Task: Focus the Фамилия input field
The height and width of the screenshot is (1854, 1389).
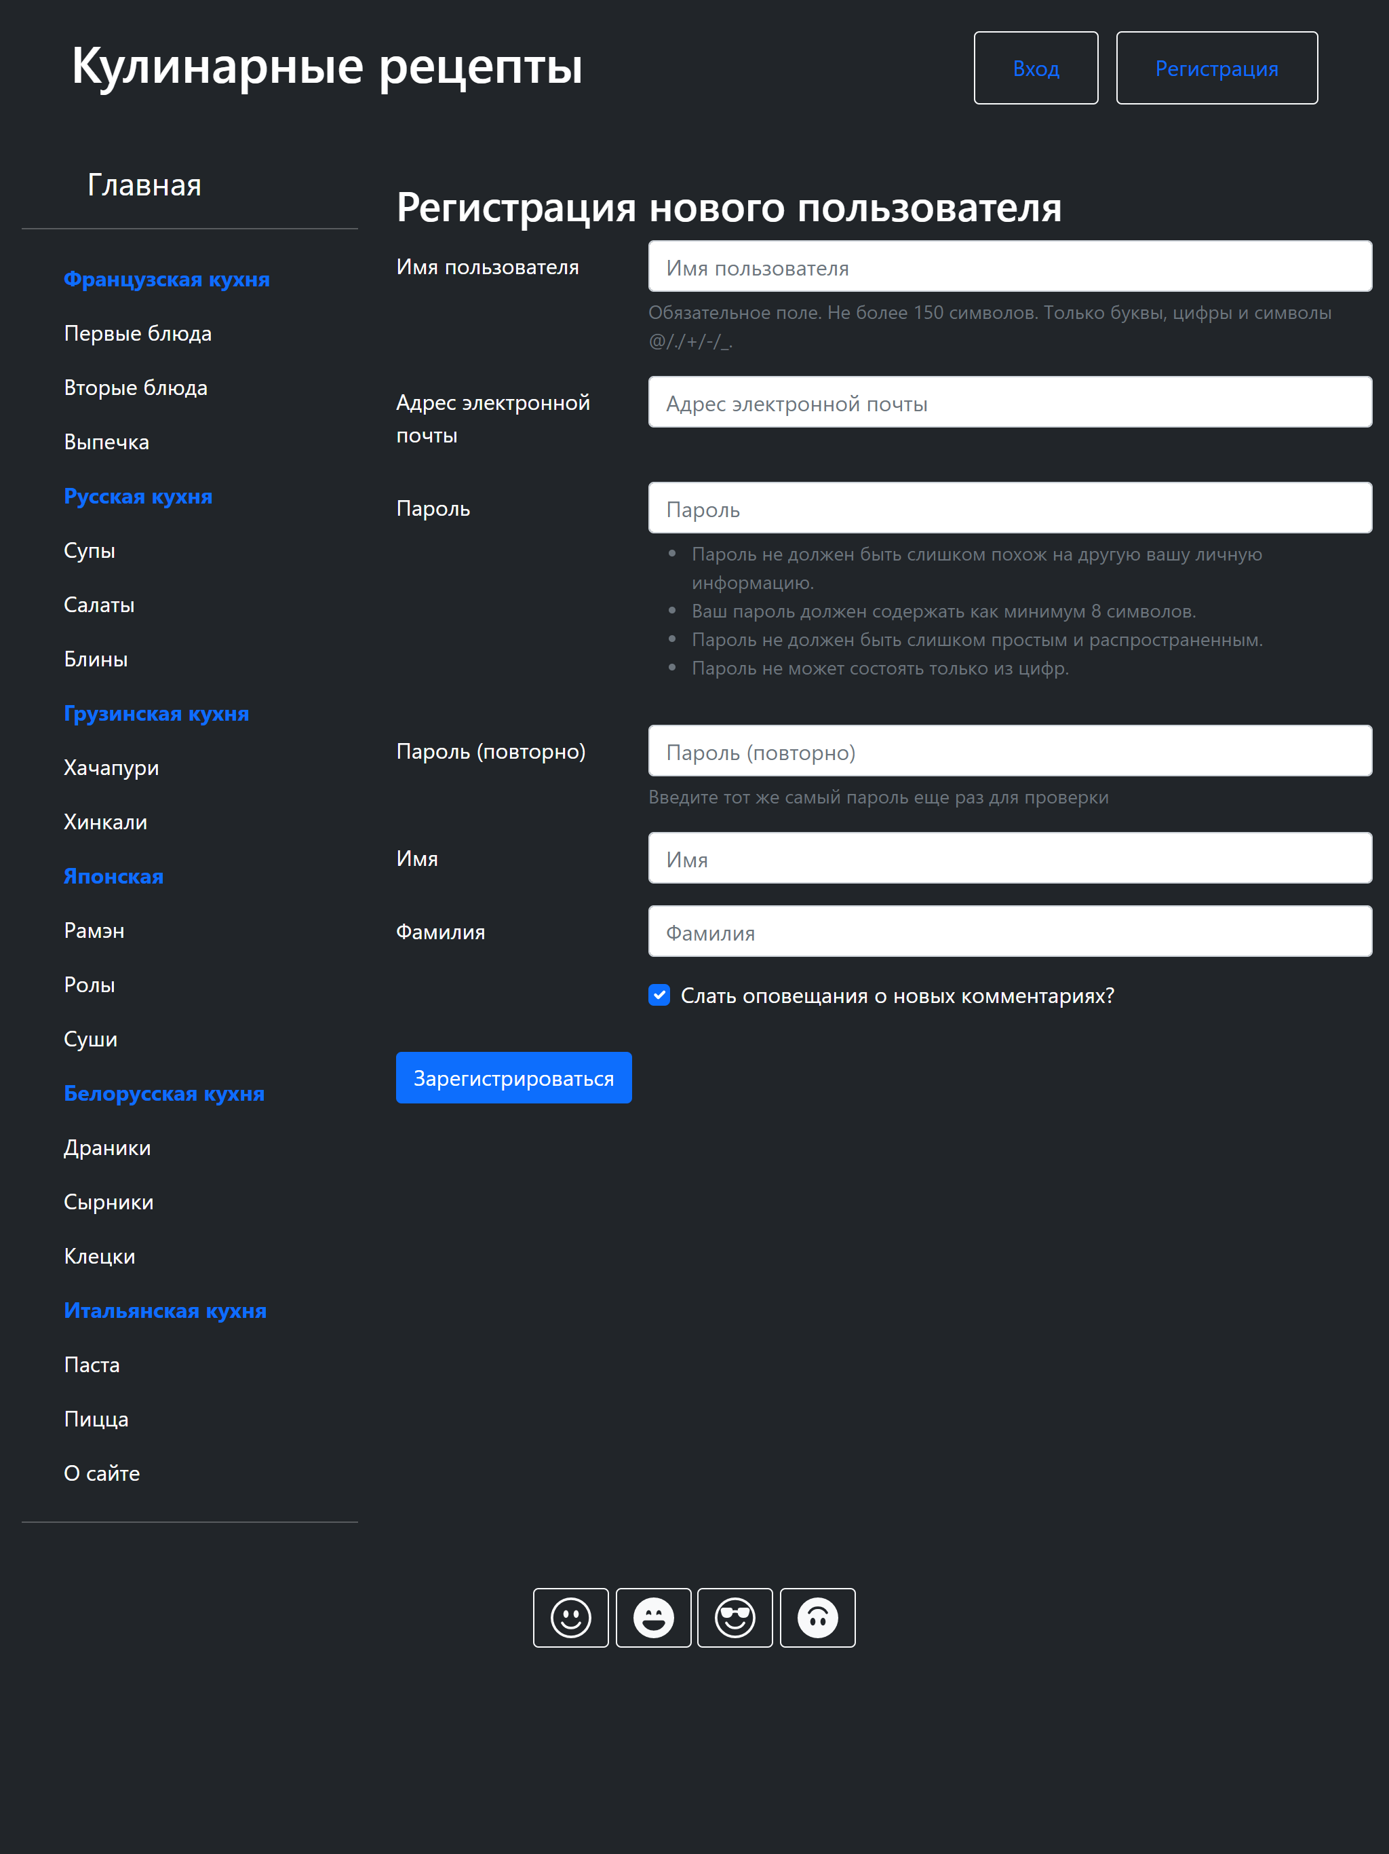Action: [x=1009, y=931]
